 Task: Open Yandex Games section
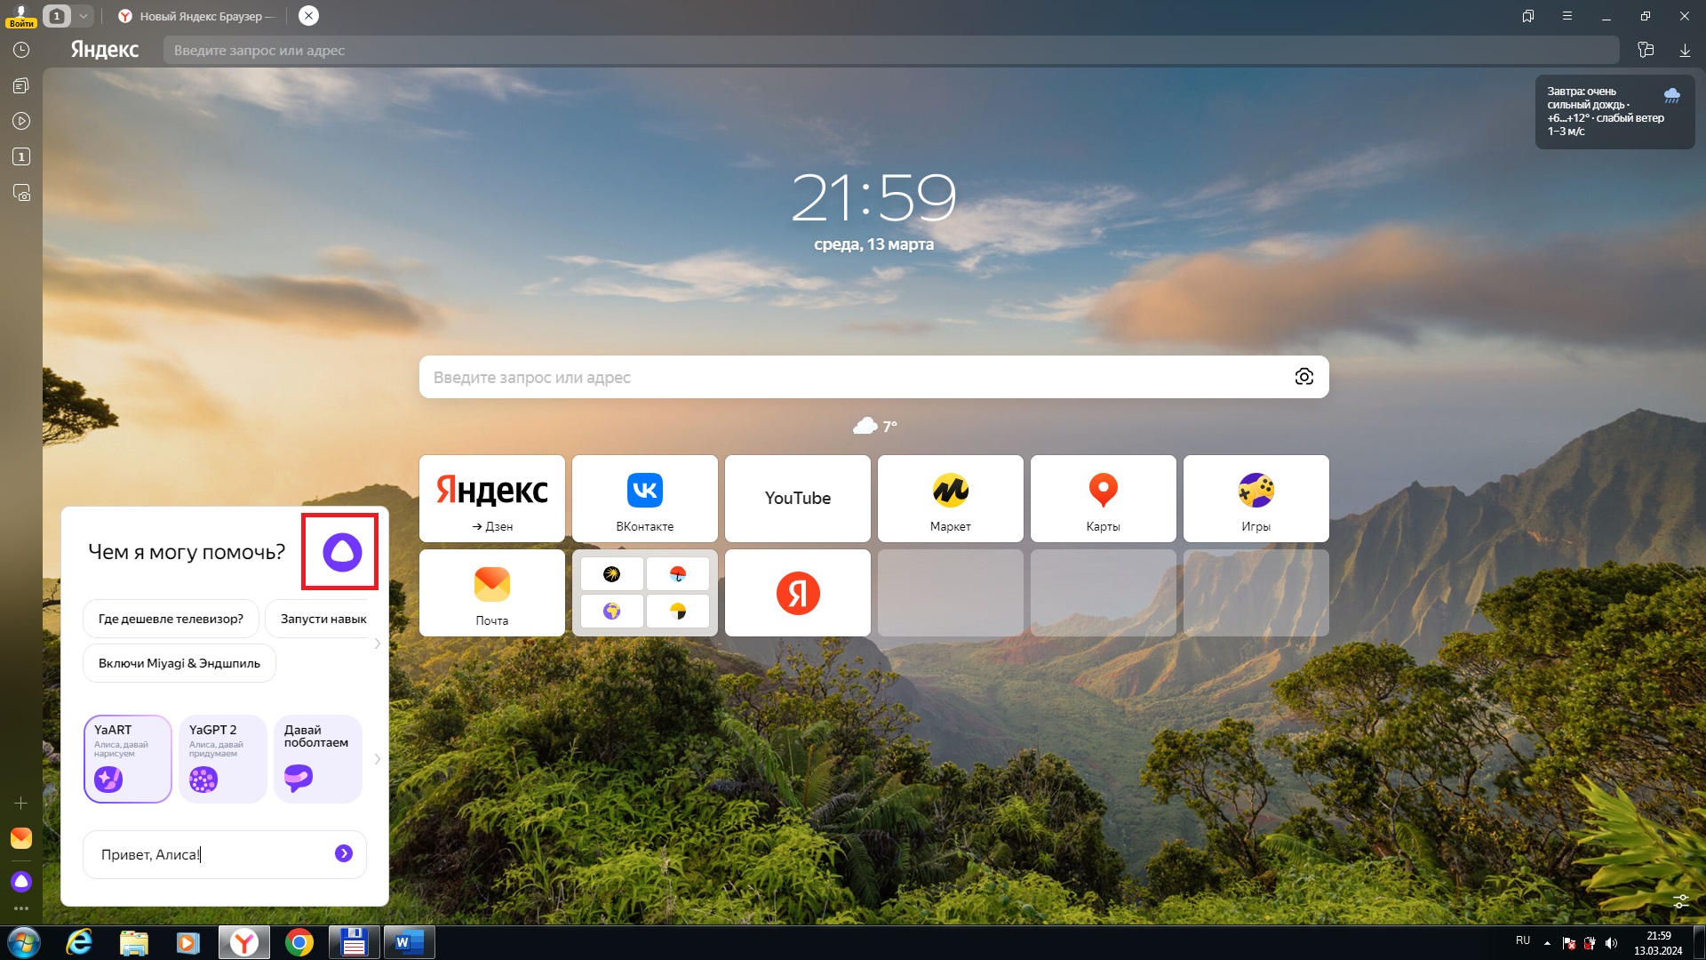[x=1255, y=497]
